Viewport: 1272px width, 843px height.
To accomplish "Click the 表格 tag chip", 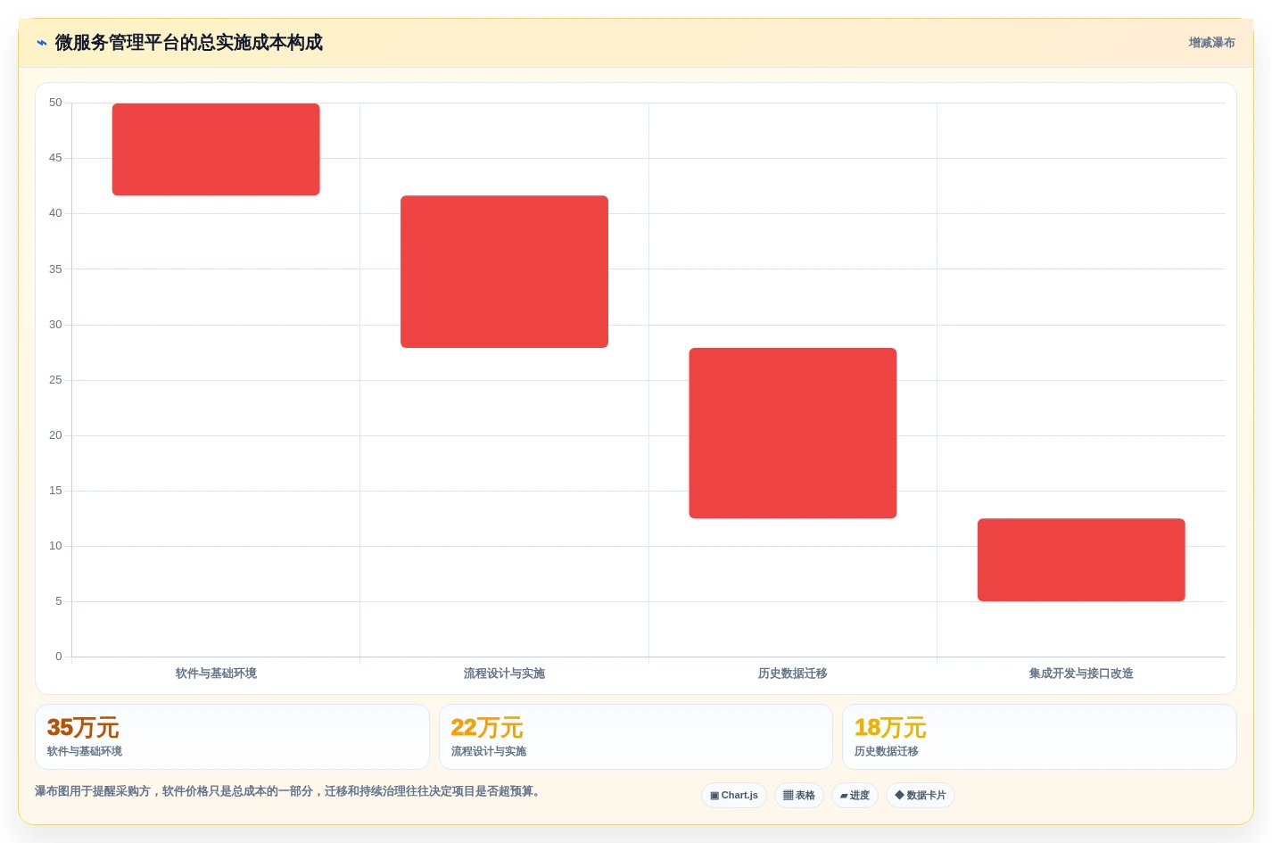I will pyautogui.click(x=798, y=796).
